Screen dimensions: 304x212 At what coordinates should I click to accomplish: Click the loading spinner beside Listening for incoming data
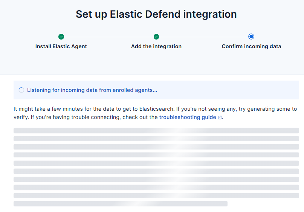point(21,90)
